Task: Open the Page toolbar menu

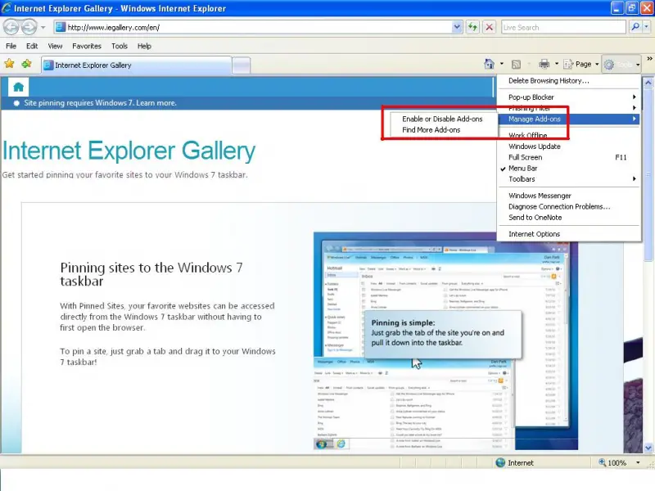Action: (x=581, y=64)
